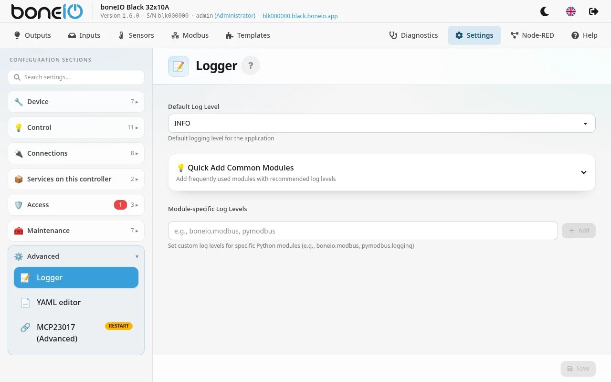Viewport: 611px width, 382px height.
Task: Click the YAML editor page icon
Action: pos(25,302)
